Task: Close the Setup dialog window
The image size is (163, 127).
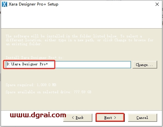Action: [x=157, y=4]
